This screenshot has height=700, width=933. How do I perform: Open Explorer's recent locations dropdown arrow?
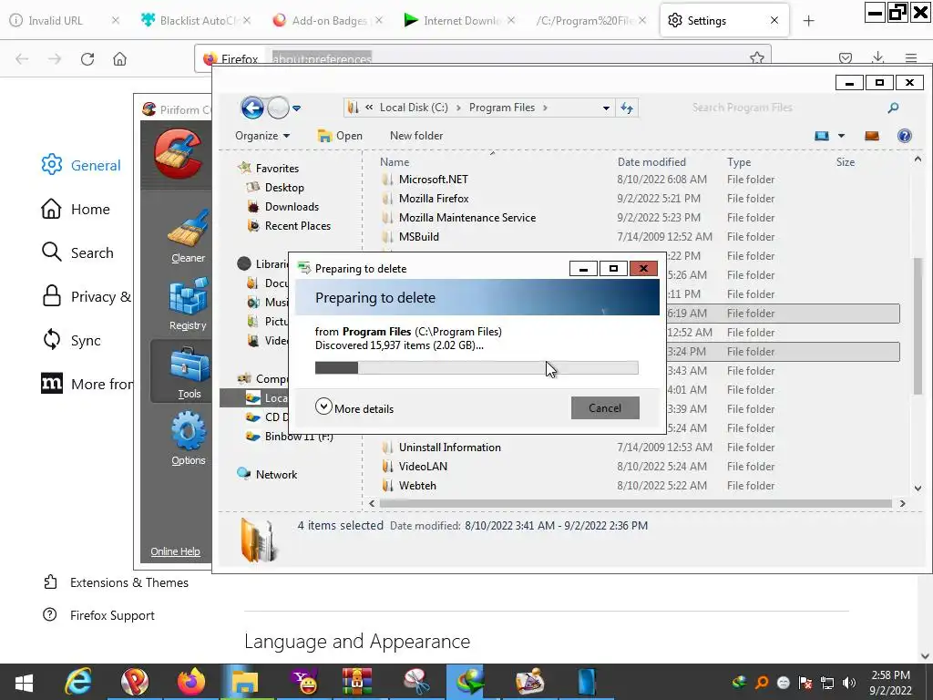tap(296, 108)
